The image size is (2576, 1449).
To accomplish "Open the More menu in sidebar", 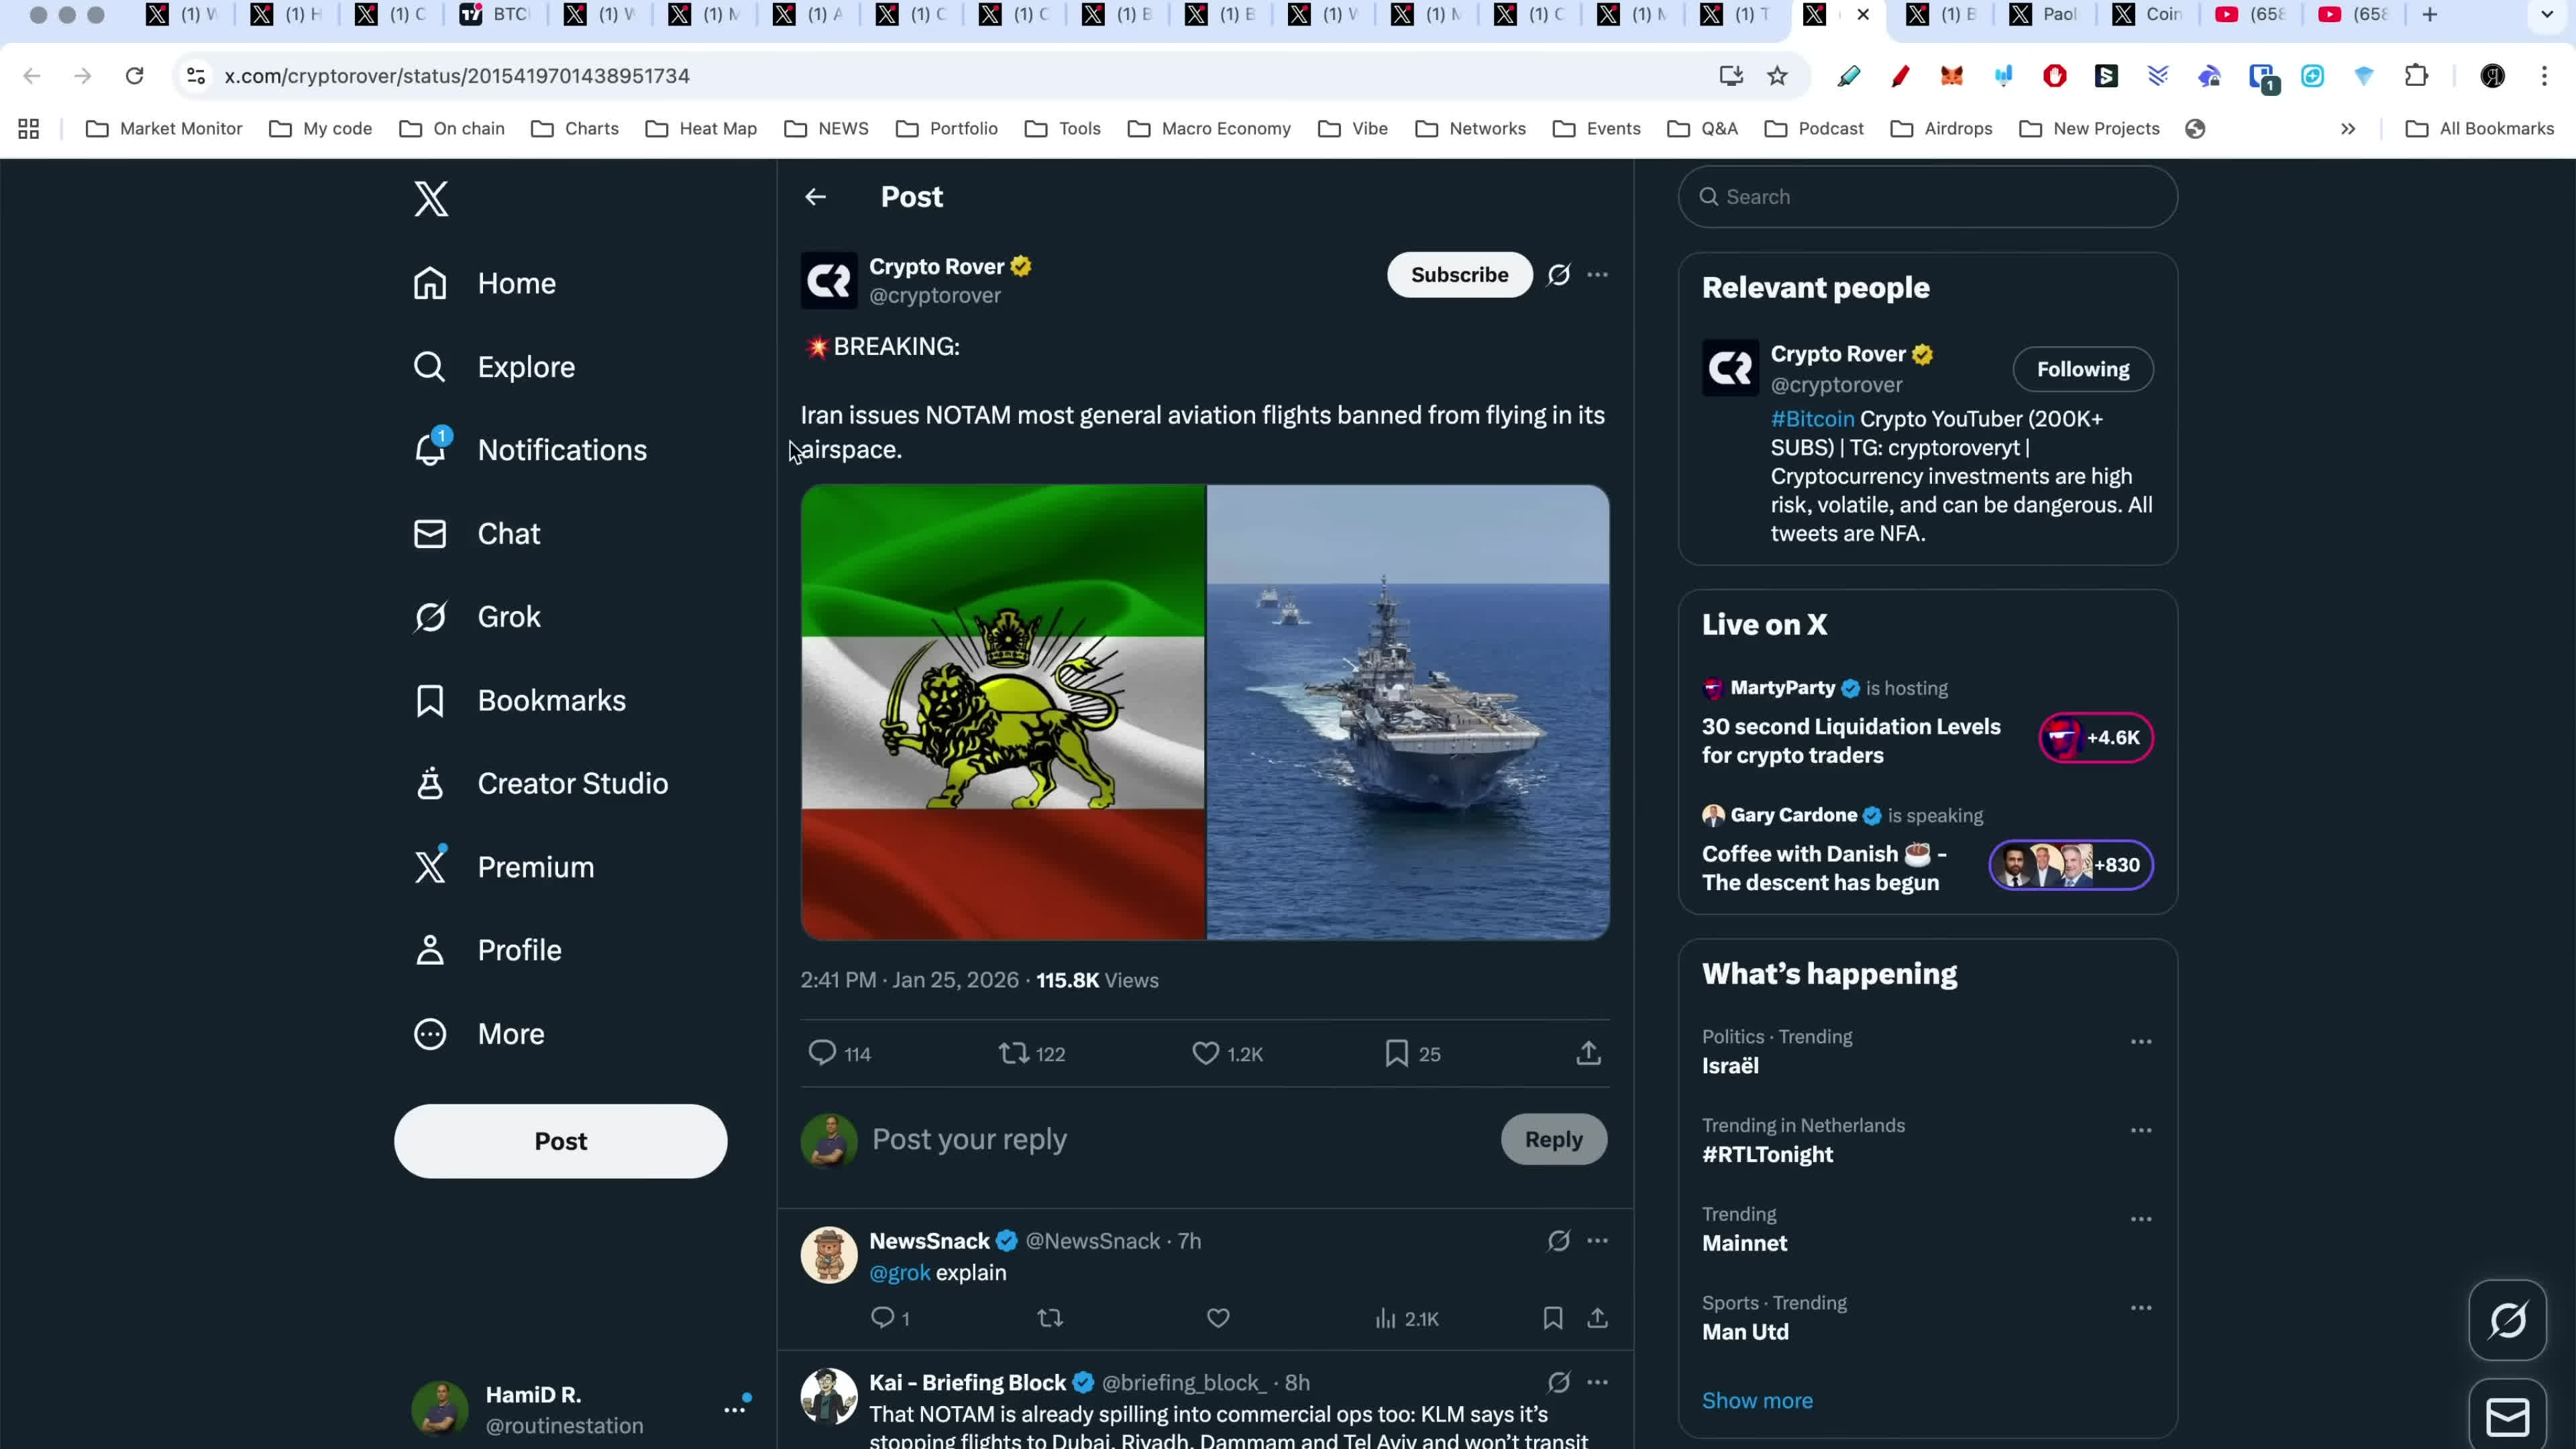I will (x=479, y=1034).
